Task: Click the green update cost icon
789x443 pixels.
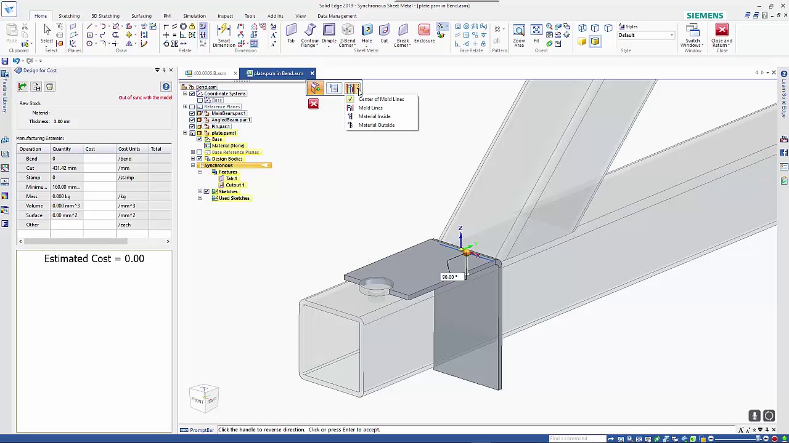Action: (22, 87)
